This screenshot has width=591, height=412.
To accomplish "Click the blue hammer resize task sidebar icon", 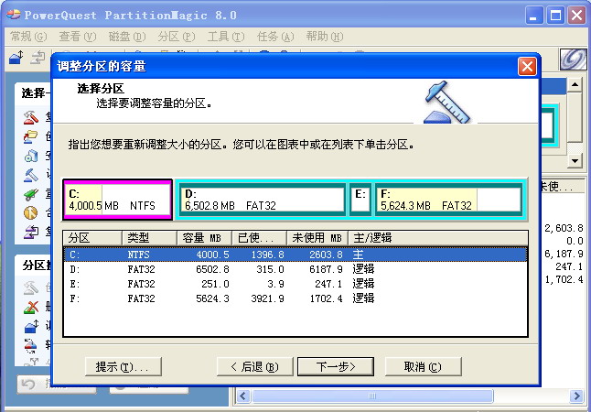I will point(30,175).
